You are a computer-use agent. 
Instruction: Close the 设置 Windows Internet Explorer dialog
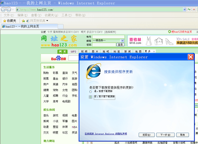[191, 57]
